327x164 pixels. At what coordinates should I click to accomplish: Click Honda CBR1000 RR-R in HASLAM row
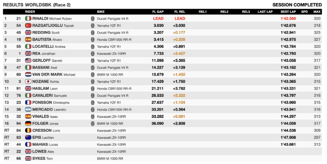114,89
